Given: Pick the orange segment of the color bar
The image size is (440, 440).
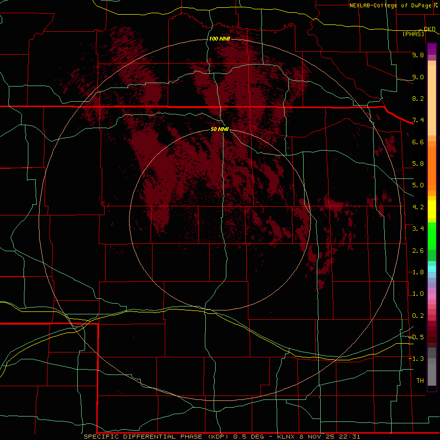Looking at the screenshot, I should click(432, 168).
